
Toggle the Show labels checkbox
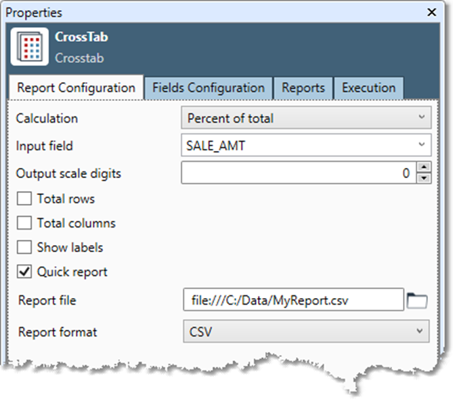click(x=24, y=248)
